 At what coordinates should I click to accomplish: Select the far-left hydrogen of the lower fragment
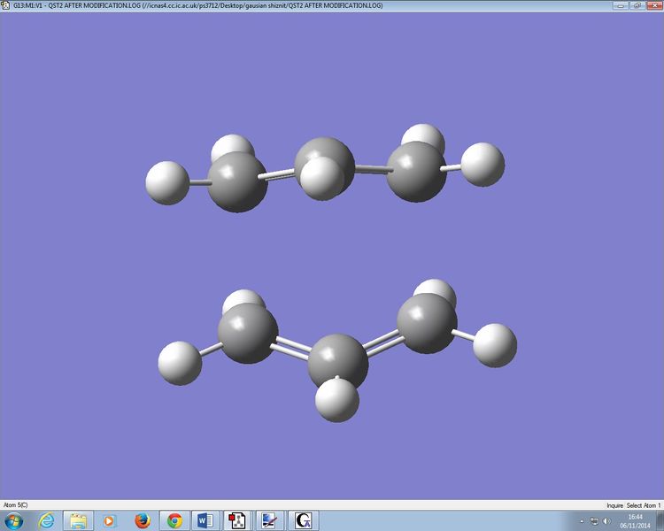tap(180, 364)
